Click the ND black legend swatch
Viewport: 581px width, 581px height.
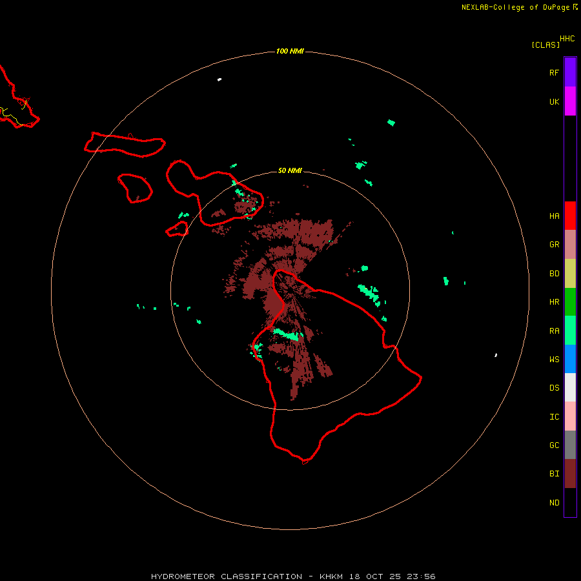click(x=570, y=502)
